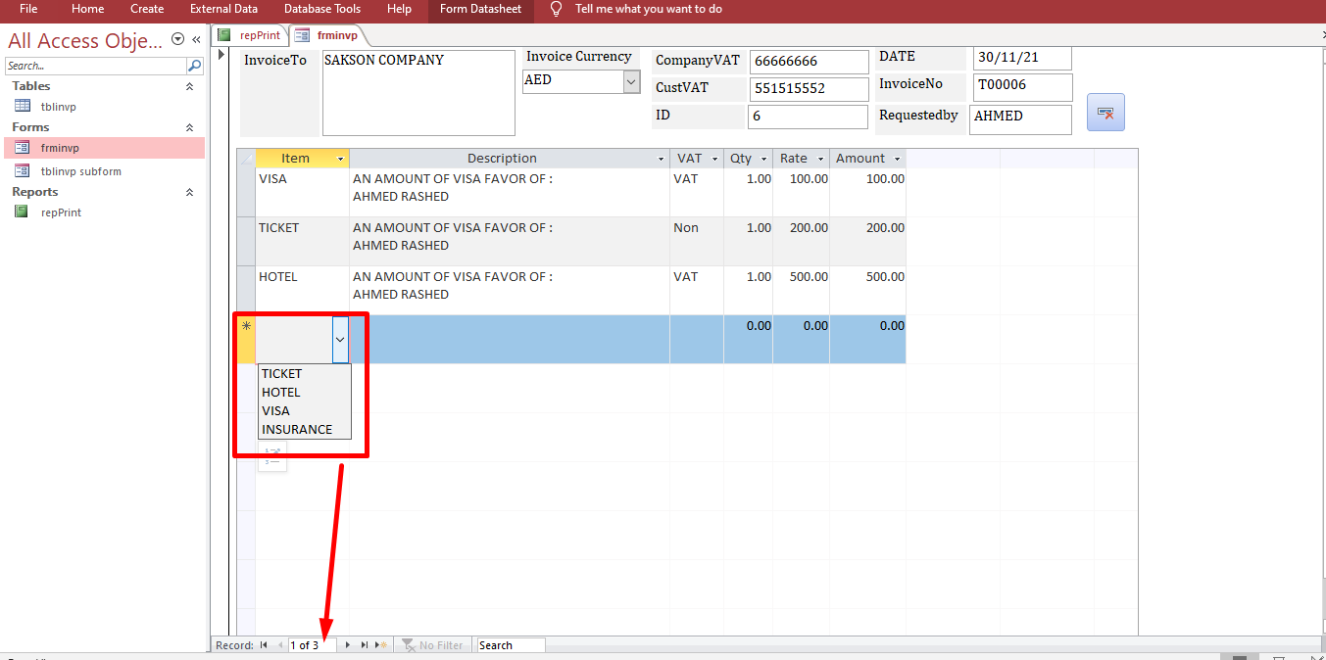1326x660 pixels.
Task: Click the current record number box
Action: pos(313,645)
